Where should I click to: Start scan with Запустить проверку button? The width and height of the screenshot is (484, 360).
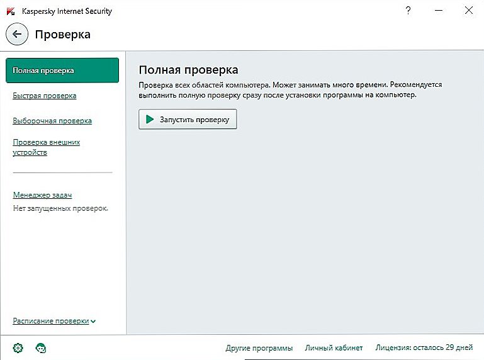coord(188,119)
